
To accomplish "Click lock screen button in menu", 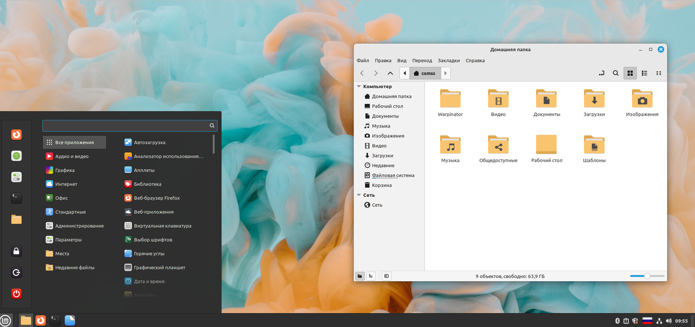I will 17,251.
